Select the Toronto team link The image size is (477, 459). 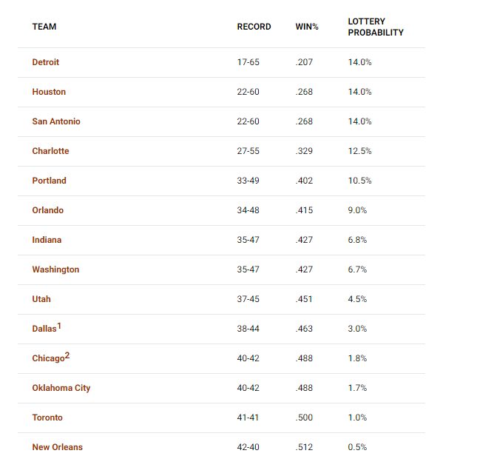tap(47, 418)
